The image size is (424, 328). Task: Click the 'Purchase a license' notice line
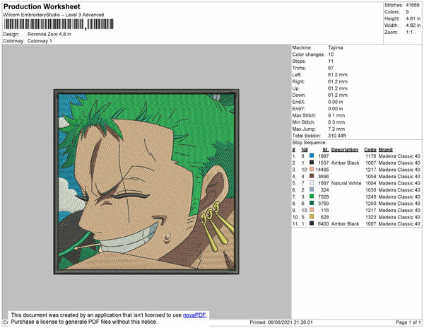pos(84,322)
